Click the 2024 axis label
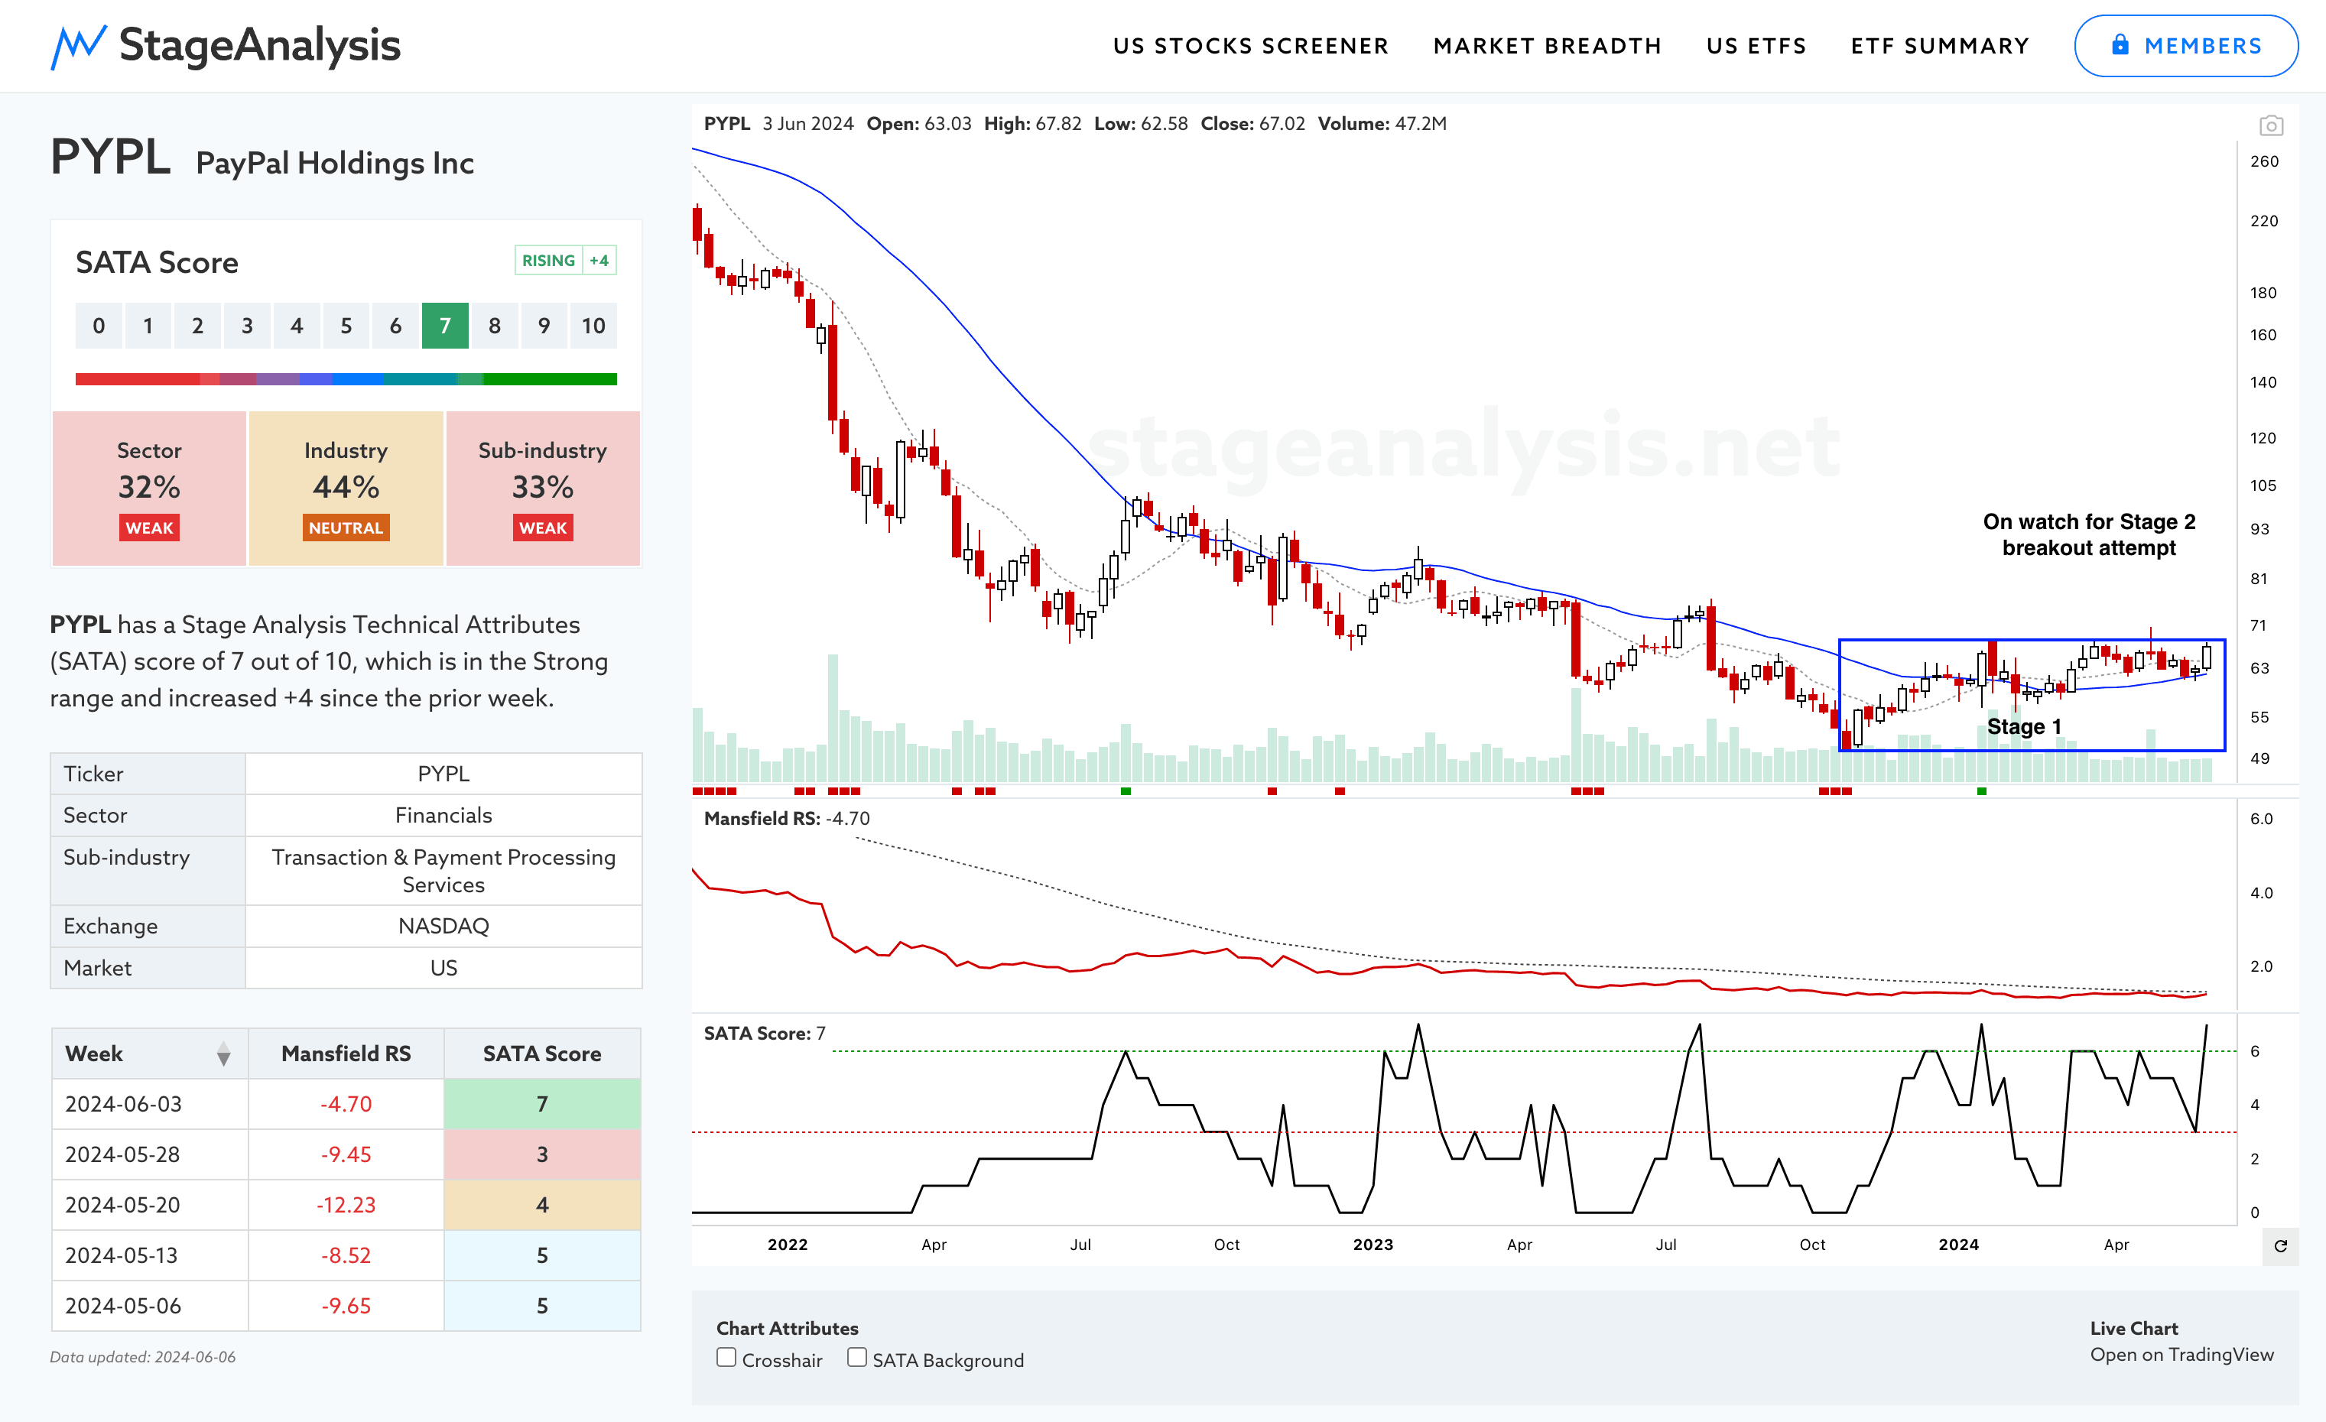The width and height of the screenshot is (2326, 1422). 1959,1245
